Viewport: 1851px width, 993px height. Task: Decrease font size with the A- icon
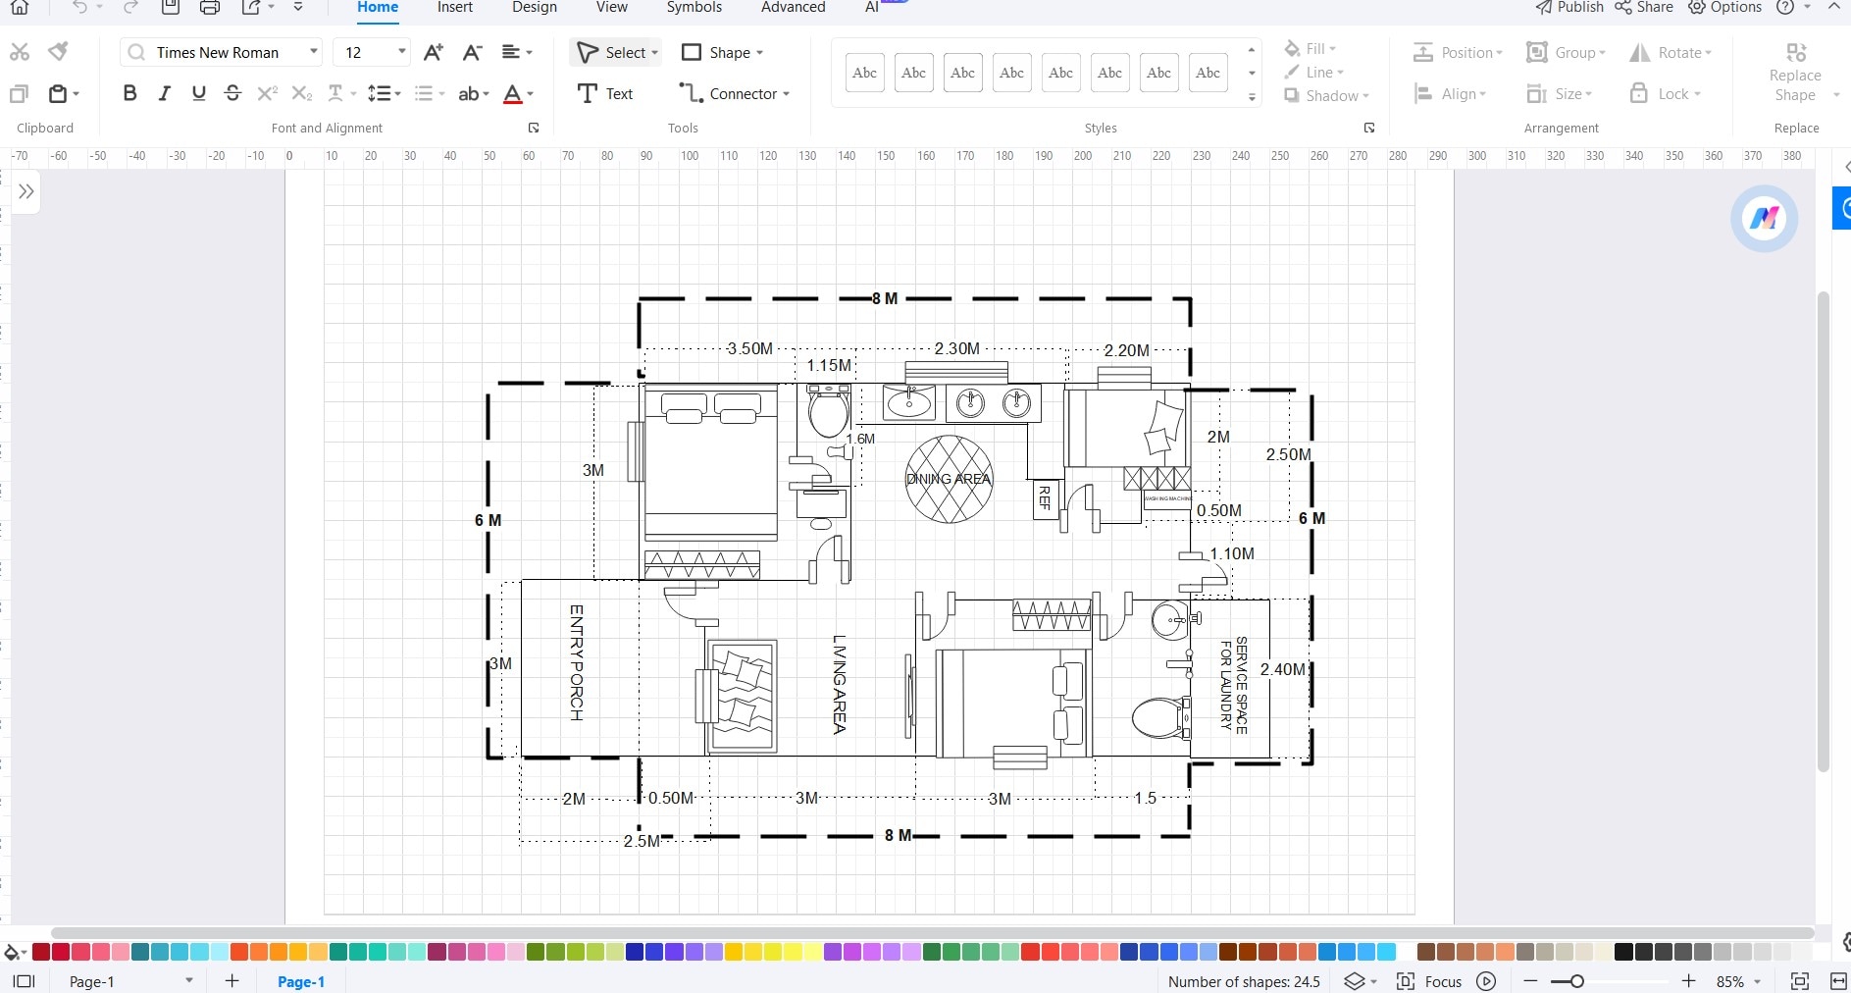pos(472,52)
